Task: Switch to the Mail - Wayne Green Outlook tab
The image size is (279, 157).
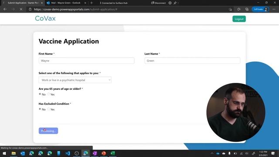Action: coord(65,3)
